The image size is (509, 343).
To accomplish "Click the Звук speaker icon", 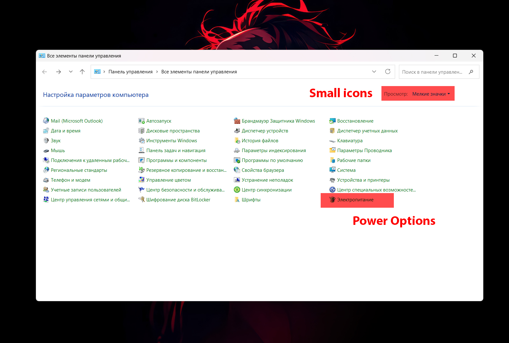I will [x=46, y=140].
